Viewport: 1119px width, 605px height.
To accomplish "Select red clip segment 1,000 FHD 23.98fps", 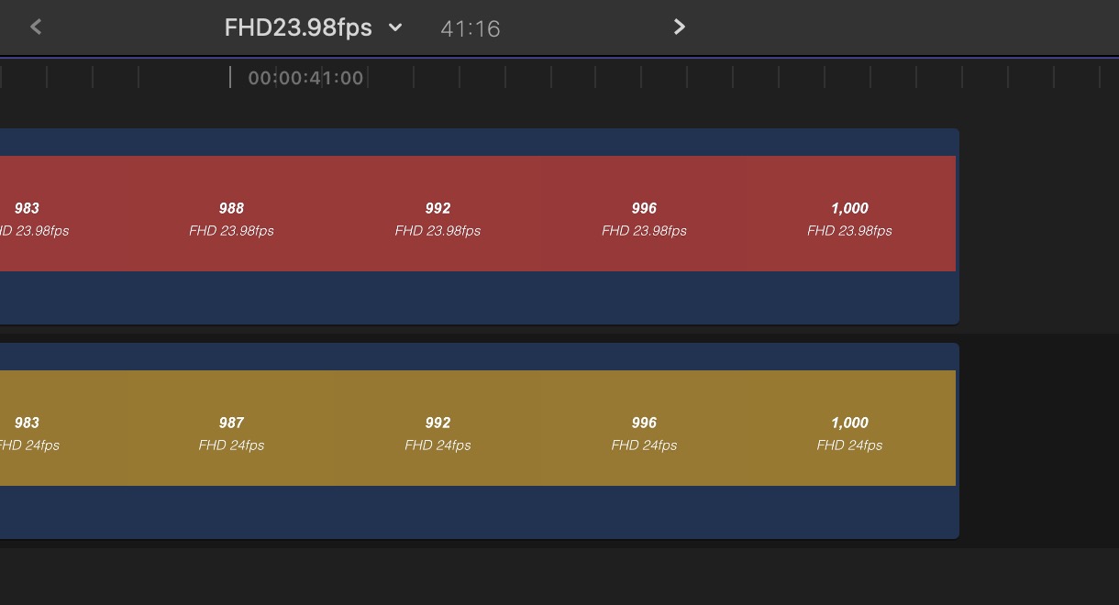I will [x=850, y=214].
